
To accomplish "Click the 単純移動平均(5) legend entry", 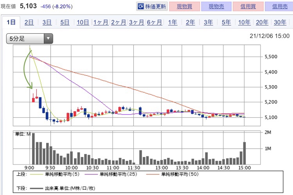I will 55,174.
